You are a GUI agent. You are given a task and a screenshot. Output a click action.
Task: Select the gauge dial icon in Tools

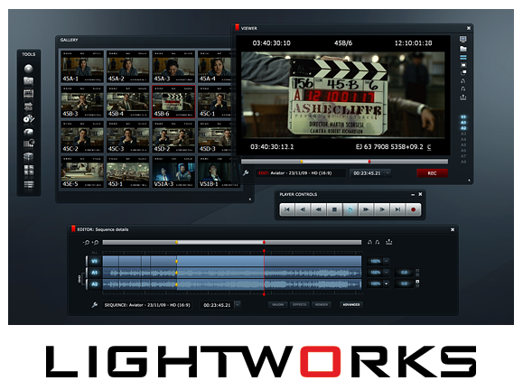pyautogui.click(x=29, y=131)
